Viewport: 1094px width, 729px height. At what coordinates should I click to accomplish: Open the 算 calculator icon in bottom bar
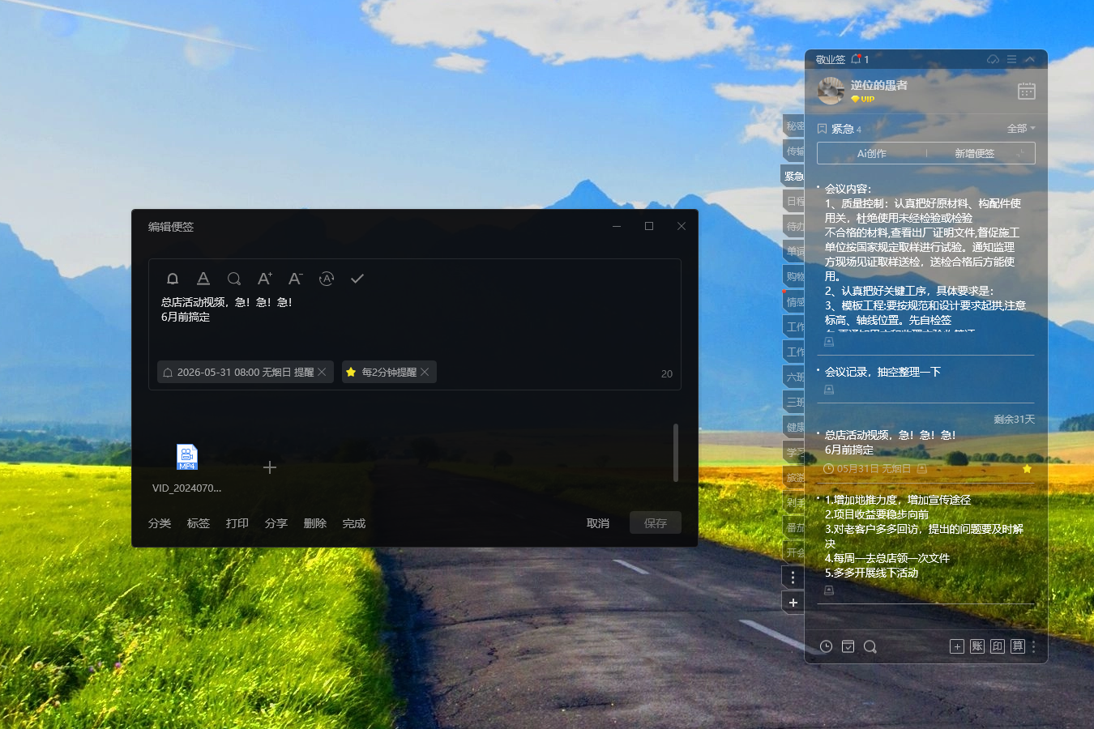[x=1018, y=646]
